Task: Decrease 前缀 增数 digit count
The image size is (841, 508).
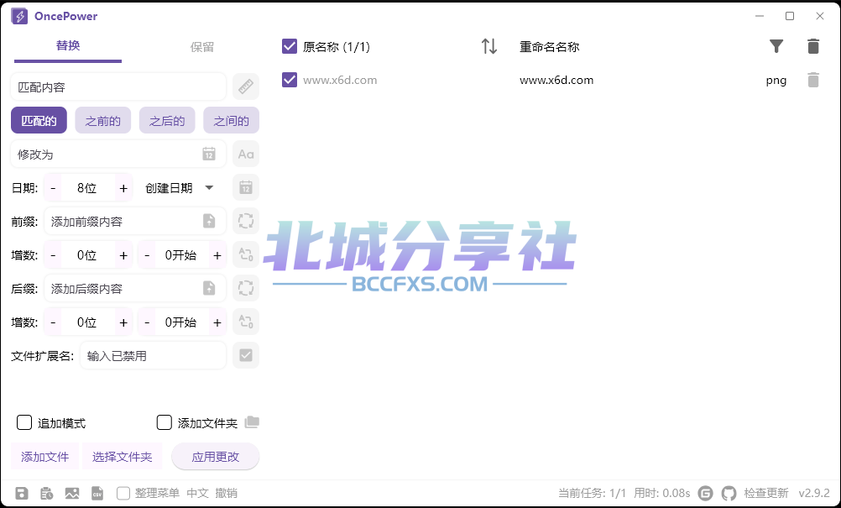Action: [53, 254]
